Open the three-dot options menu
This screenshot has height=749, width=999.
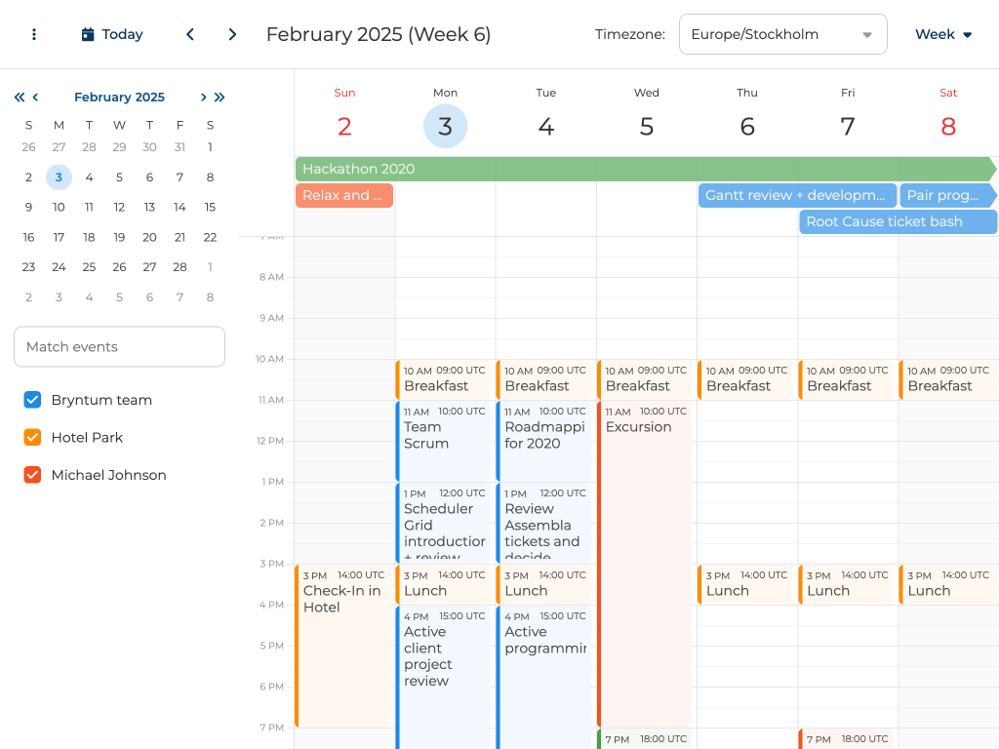pyautogui.click(x=34, y=34)
